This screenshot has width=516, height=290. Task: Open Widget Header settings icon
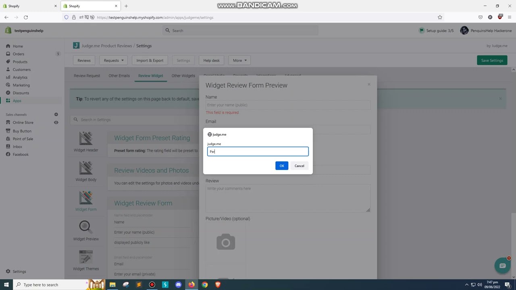point(86,139)
